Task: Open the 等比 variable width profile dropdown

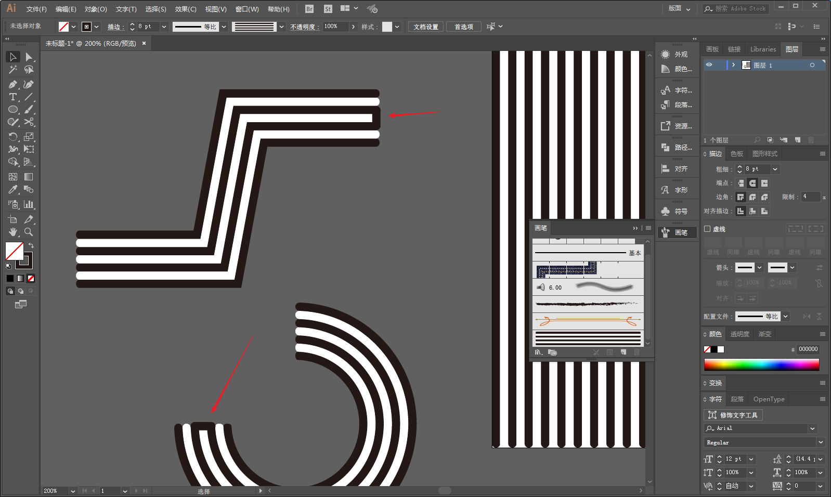Action: pyautogui.click(x=224, y=27)
